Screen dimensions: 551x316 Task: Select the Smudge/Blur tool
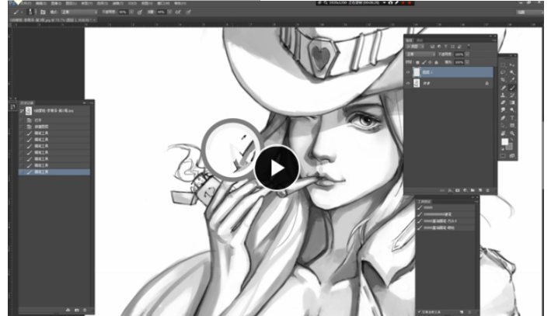click(503, 109)
